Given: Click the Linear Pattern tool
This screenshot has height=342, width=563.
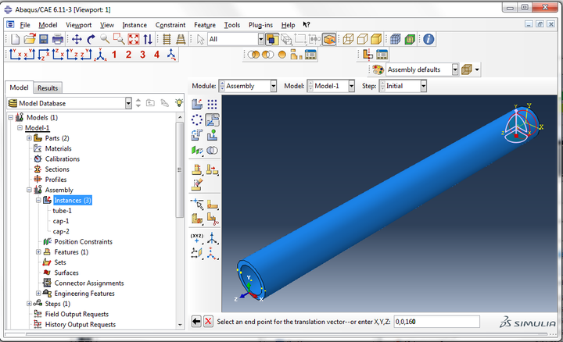Looking at the screenshot, I should click(212, 105).
